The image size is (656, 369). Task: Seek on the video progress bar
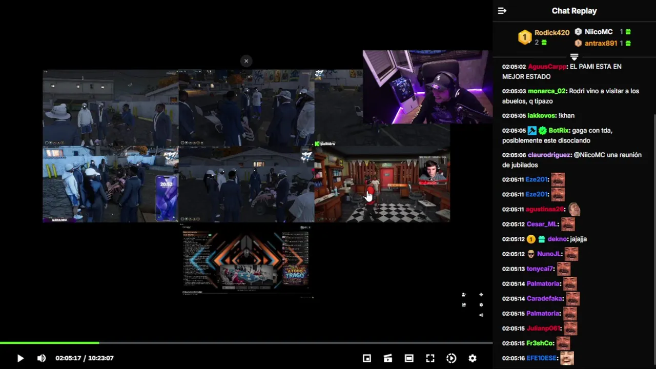click(x=246, y=343)
